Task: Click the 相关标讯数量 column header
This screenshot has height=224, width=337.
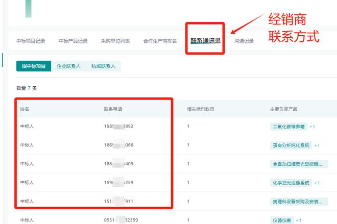Action: click(x=201, y=109)
